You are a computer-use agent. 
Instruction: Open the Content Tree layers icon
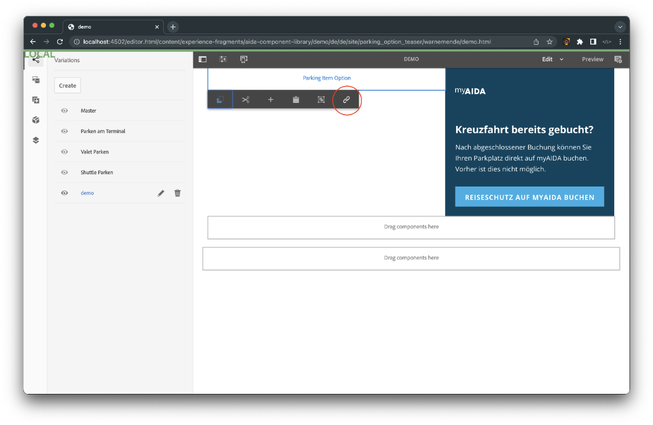point(36,140)
